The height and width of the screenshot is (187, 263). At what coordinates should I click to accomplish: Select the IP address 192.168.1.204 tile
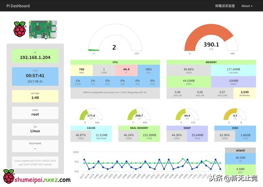coord(35,56)
